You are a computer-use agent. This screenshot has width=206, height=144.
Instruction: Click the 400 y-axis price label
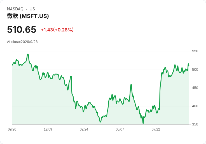tap(195, 106)
